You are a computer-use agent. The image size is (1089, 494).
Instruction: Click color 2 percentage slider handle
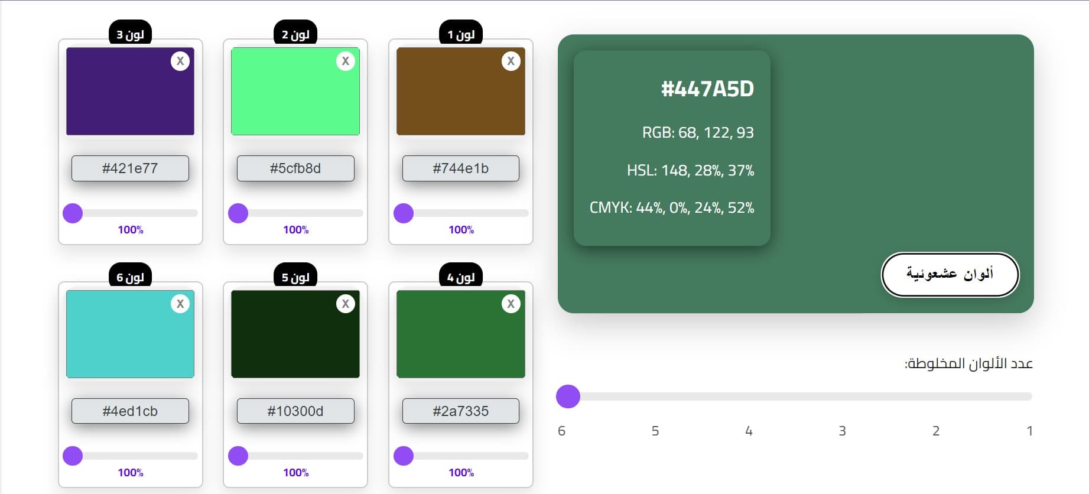pyautogui.click(x=238, y=213)
